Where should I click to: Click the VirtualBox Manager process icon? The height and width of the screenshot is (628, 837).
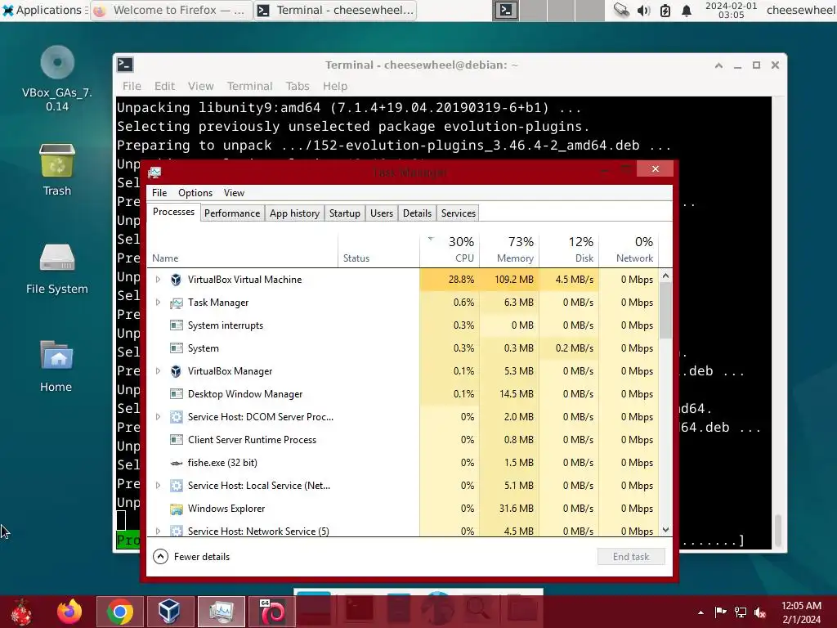[x=176, y=371]
